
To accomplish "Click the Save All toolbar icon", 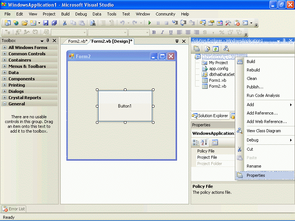I will coord(54,23).
